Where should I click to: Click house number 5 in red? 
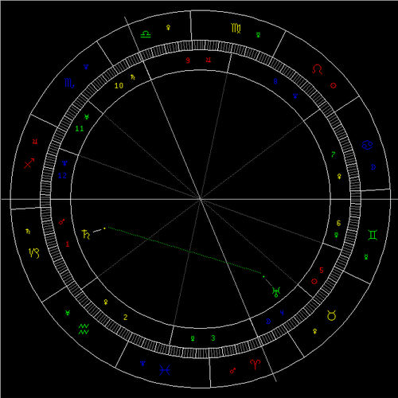322,271
